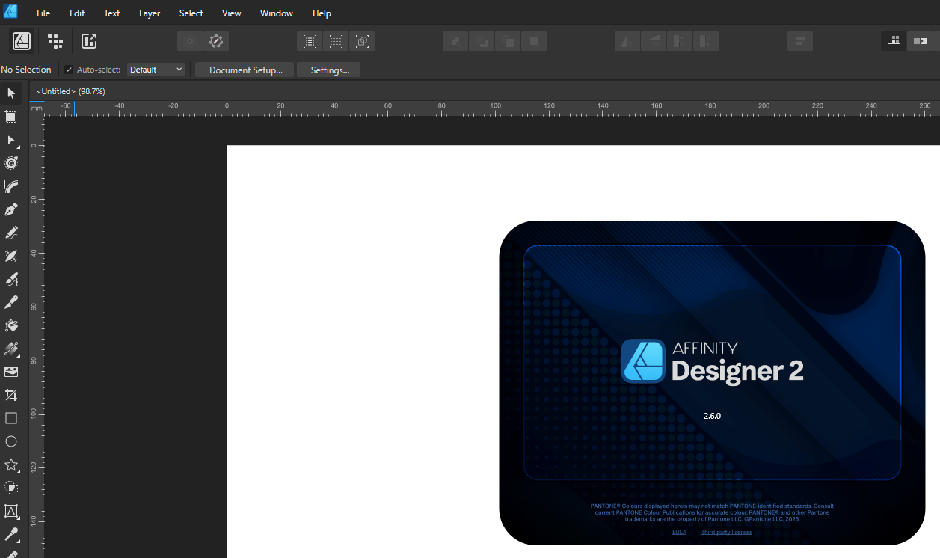
Task: Click the 2.6.0 version text
Action: pyautogui.click(x=712, y=416)
